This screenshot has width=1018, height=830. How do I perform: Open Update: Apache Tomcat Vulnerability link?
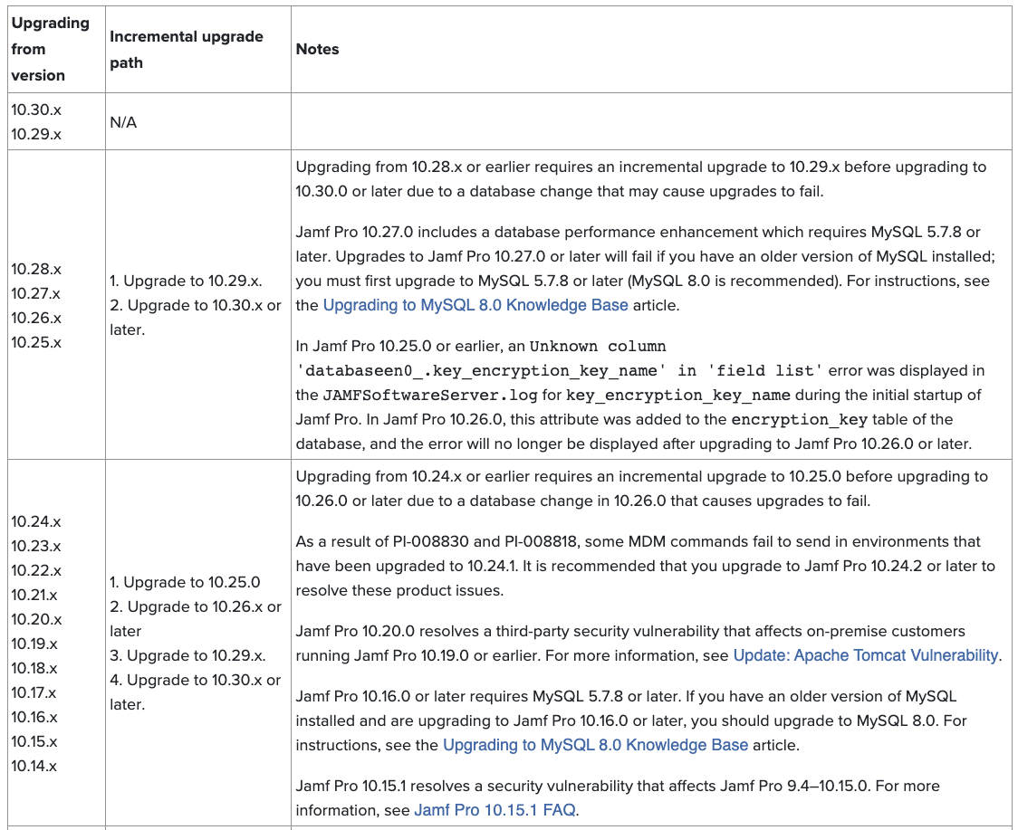click(x=866, y=655)
